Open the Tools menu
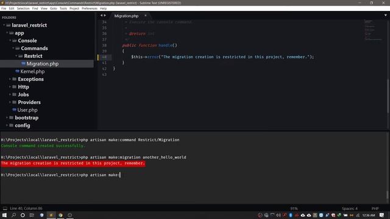Screen dimensions: 390x219 click(63, 9)
